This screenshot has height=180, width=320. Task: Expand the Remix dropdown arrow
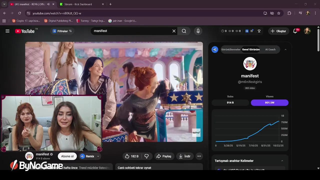(98, 156)
